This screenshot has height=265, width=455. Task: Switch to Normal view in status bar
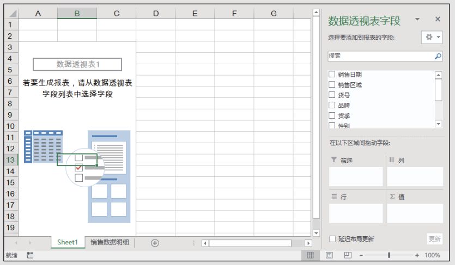[310, 255]
